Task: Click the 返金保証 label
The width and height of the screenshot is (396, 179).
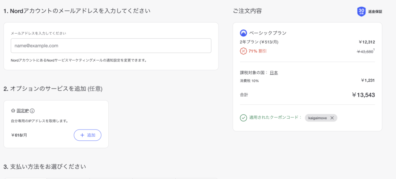Action: pos(375,12)
